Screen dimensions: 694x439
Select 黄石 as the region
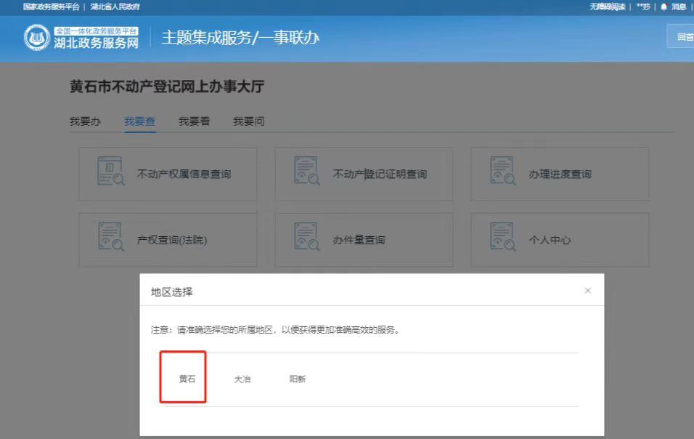tap(187, 379)
